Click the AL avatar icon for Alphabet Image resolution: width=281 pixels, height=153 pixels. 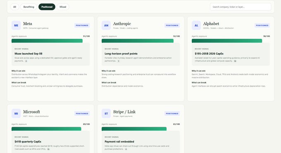[x=196, y=26]
